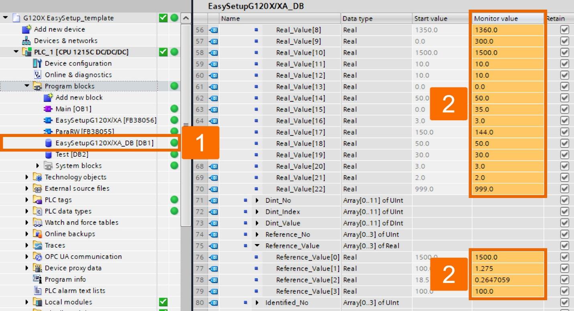Click the PLC data types folder icon

(x=37, y=211)
